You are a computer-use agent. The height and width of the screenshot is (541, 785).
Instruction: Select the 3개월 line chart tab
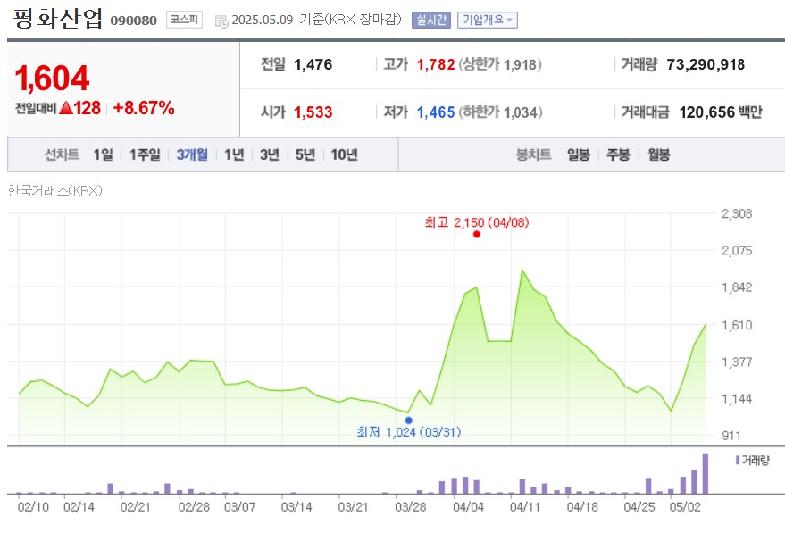[192, 154]
